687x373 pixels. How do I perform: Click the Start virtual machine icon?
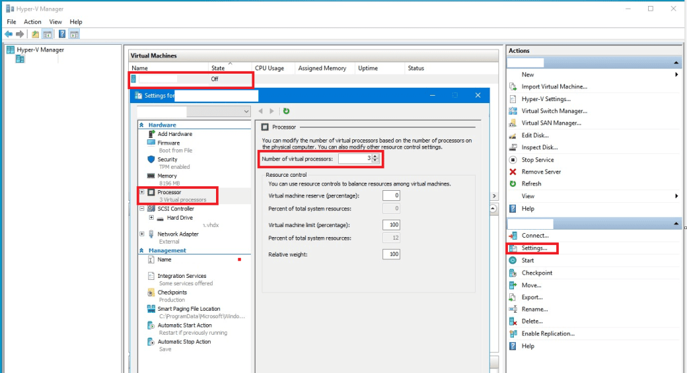[513, 260]
